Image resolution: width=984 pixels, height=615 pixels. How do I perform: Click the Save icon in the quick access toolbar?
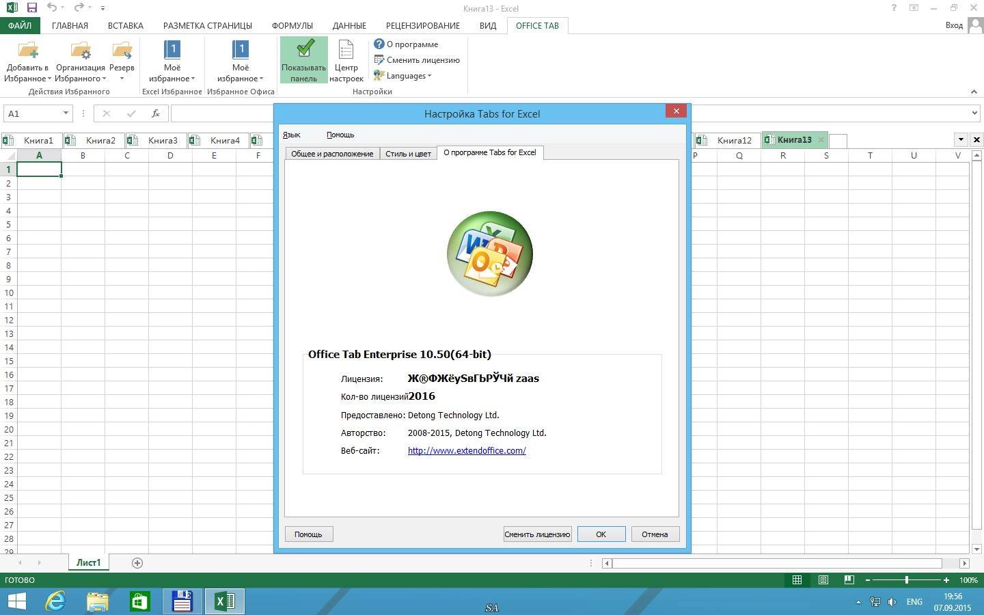[31, 8]
